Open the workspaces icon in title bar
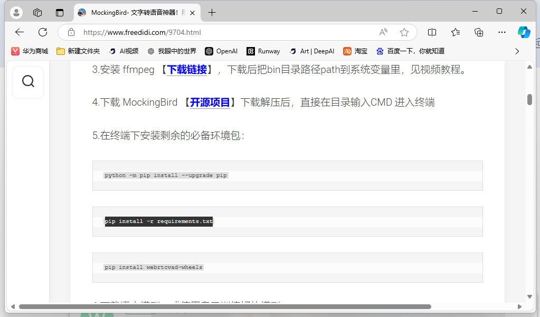The width and height of the screenshot is (540, 317). pos(37,13)
